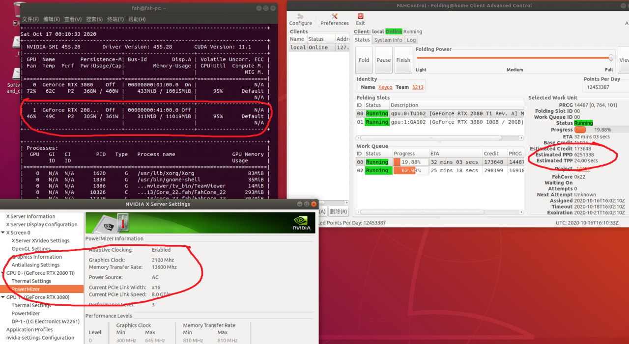Viewport: 629px width, 344px height.
Task: Open the Log tab in FAHControl
Action: [411, 40]
